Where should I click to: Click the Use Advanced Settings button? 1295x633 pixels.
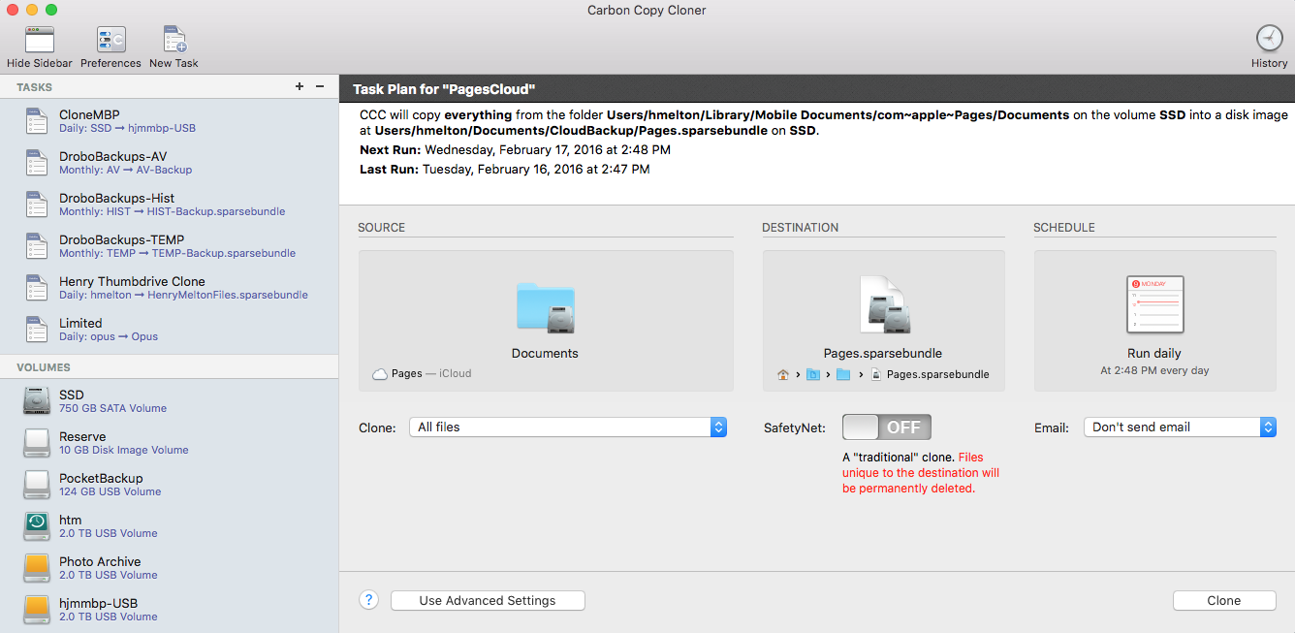click(488, 601)
